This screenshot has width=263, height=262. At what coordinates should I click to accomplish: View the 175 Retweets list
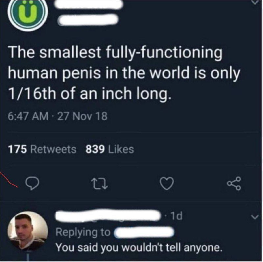[42, 150]
